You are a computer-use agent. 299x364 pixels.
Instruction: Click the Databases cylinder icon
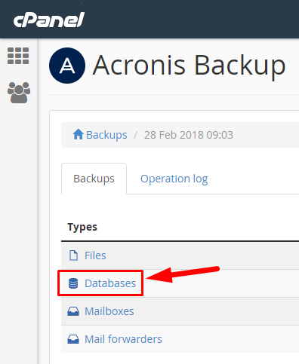[x=73, y=283]
